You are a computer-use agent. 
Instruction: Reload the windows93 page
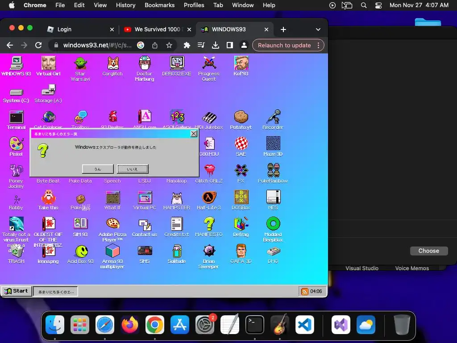[38, 45]
